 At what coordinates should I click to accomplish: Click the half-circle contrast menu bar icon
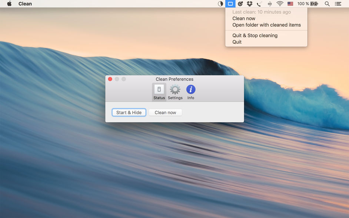pyautogui.click(x=220, y=4)
